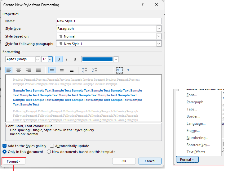The height and width of the screenshot is (175, 230).
Task: Align paragraph text right
Action: click(29, 70)
